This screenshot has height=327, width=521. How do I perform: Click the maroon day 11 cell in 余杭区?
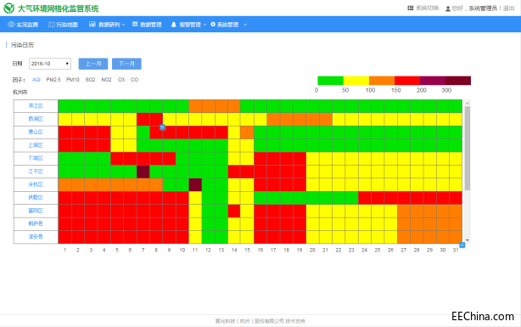pyautogui.click(x=195, y=184)
